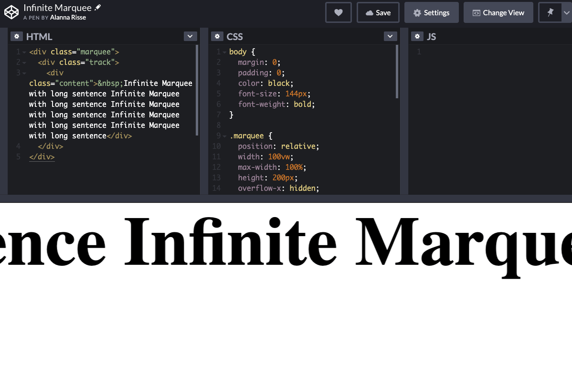Click the pencil icon beside the pen title
The width and height of the screenshot is (572, 385).
click(x=98, y=8)
